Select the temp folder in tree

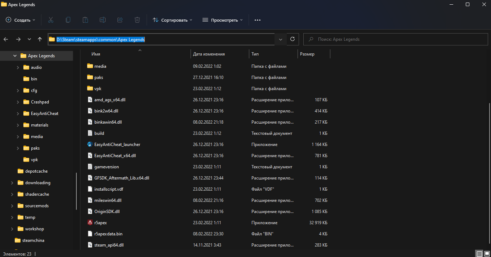(26, 217)
